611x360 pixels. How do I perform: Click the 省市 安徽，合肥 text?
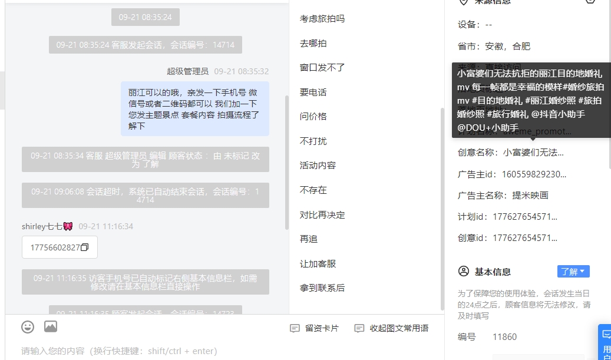pyautogui.click(x=508, y=47)
